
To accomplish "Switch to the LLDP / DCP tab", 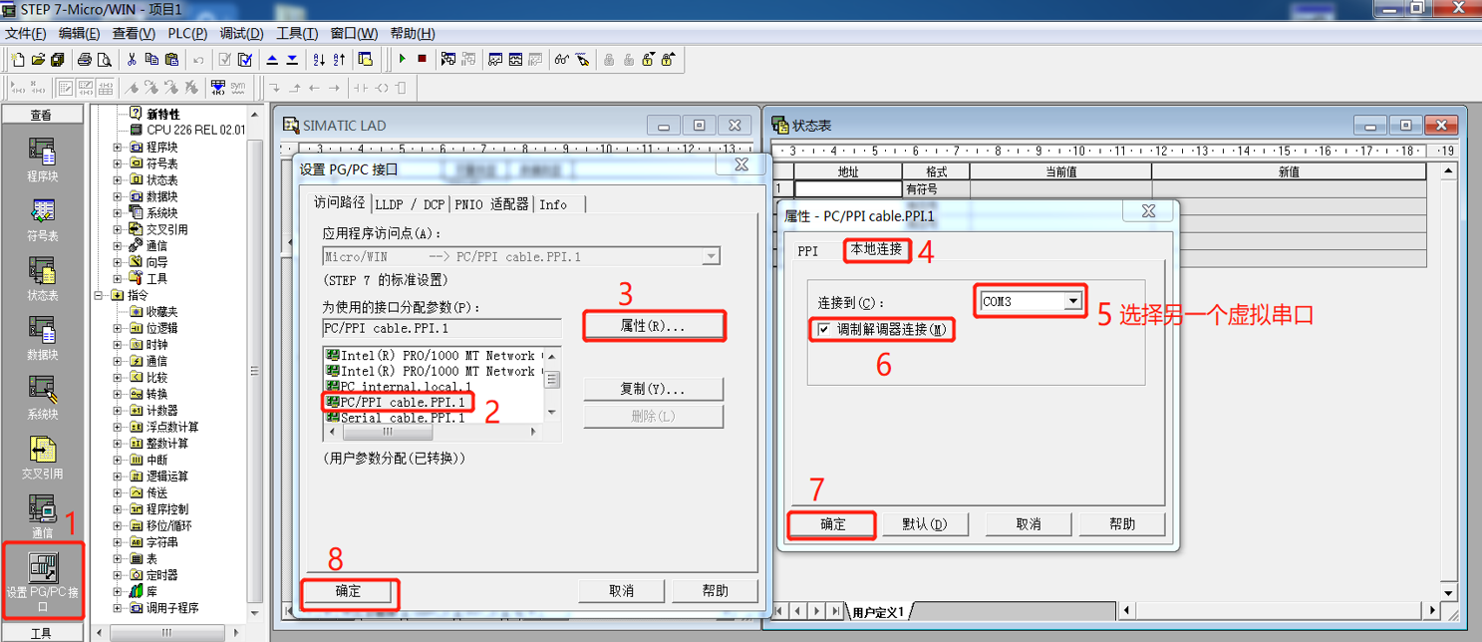I will [410, 204].
